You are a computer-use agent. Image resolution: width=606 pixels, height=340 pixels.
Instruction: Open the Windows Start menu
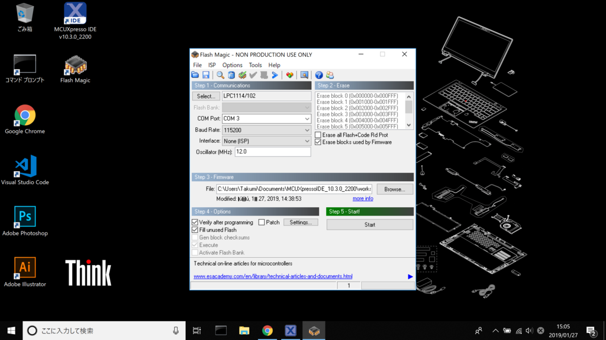(x=11, y=331)
